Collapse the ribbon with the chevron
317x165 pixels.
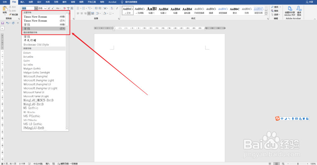pos(314,19)
